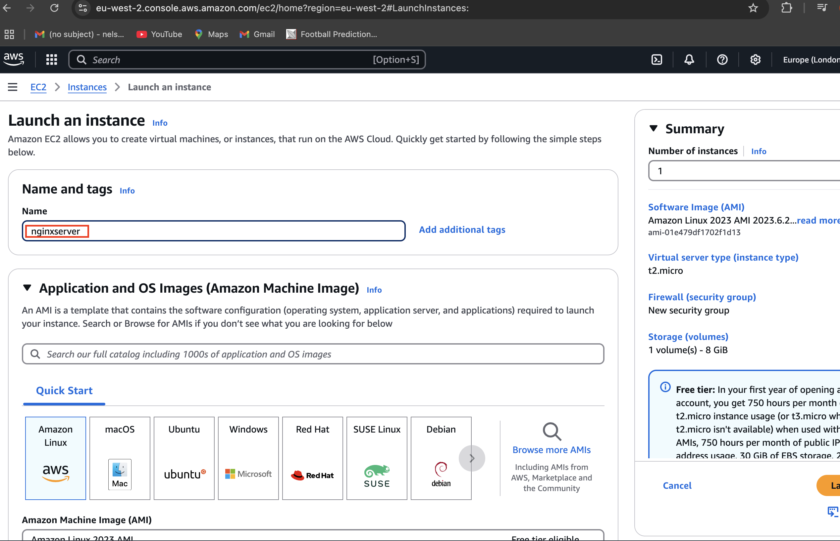This screenshot has width=840, height=541.
Task: Reload the page with the refresh icon
Action: click(54, 8)
